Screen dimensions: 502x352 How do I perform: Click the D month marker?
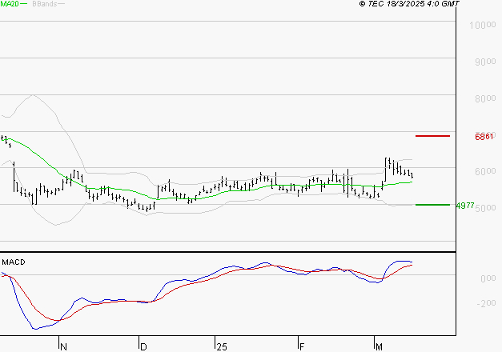click(x=143, y=347)
